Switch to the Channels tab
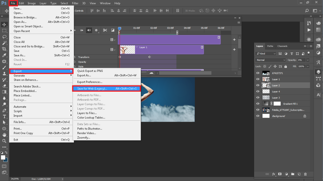 [282, 46]
